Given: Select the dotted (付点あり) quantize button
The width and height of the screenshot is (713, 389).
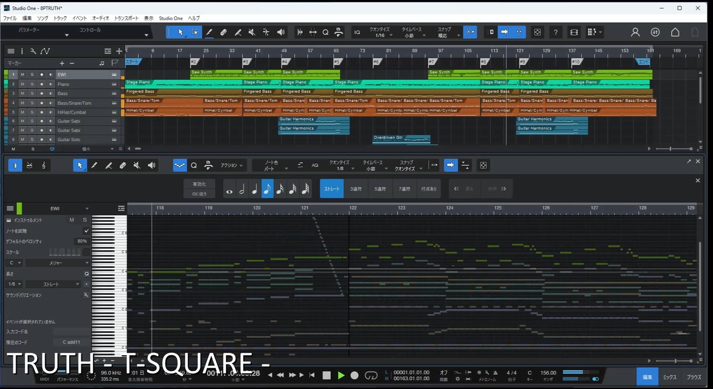Looking at the screenshot, I should [x=429, y=189].
